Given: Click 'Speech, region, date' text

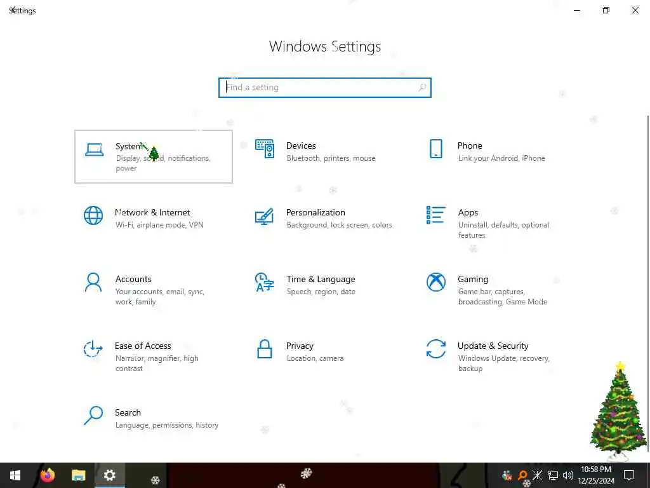Looking at the screenshot, I should (321, 292).
